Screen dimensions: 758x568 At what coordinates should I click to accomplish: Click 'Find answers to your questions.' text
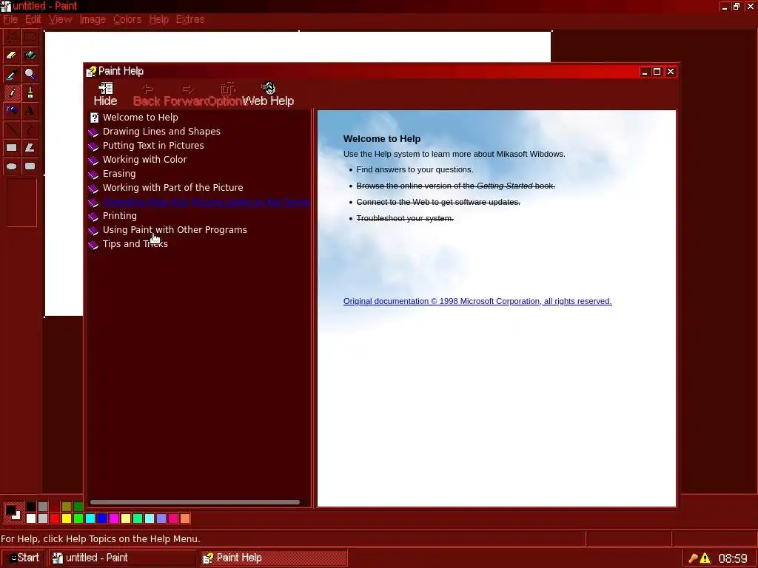(415, 169)
